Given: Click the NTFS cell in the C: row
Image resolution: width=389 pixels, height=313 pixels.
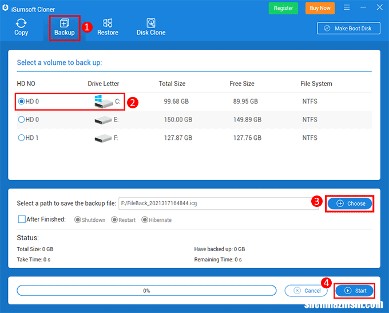Looking at the screenshot, I should click(x=309, y=101).
